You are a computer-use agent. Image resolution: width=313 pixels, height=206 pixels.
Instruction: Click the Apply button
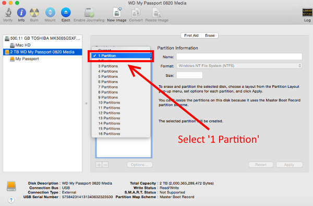point(289,165)
